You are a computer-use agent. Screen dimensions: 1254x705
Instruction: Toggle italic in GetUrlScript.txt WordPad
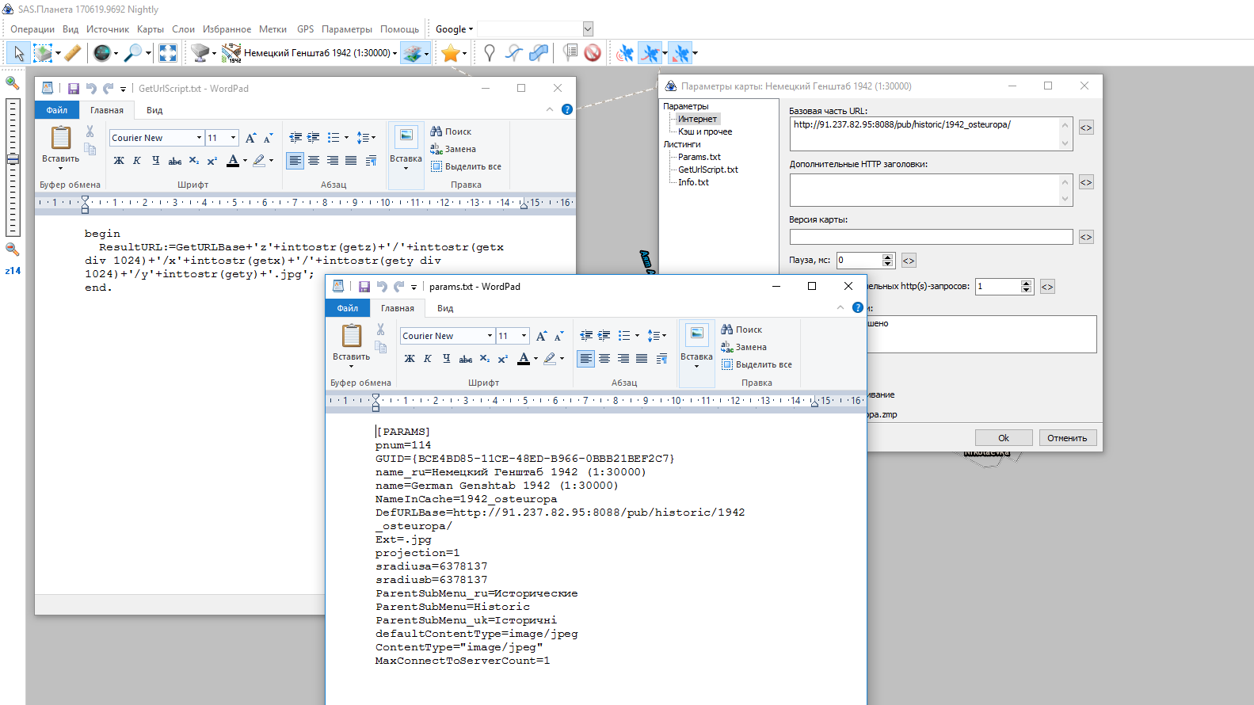(x=137, y=161)
